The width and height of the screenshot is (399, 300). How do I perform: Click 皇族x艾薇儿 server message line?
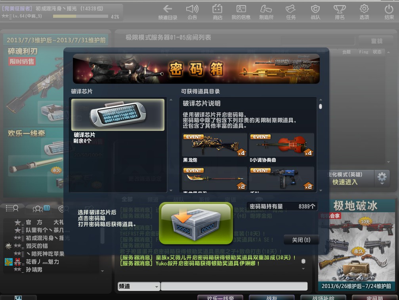pos(208,257)
